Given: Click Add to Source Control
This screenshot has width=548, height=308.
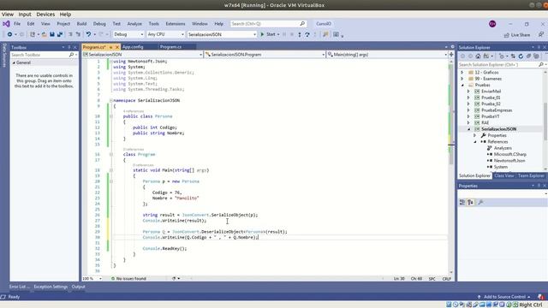Looking at the screenshot, I should point(504,297).
